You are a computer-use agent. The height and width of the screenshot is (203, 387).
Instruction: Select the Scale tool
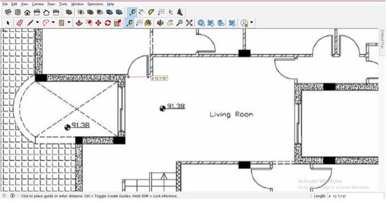click(117, 23)
